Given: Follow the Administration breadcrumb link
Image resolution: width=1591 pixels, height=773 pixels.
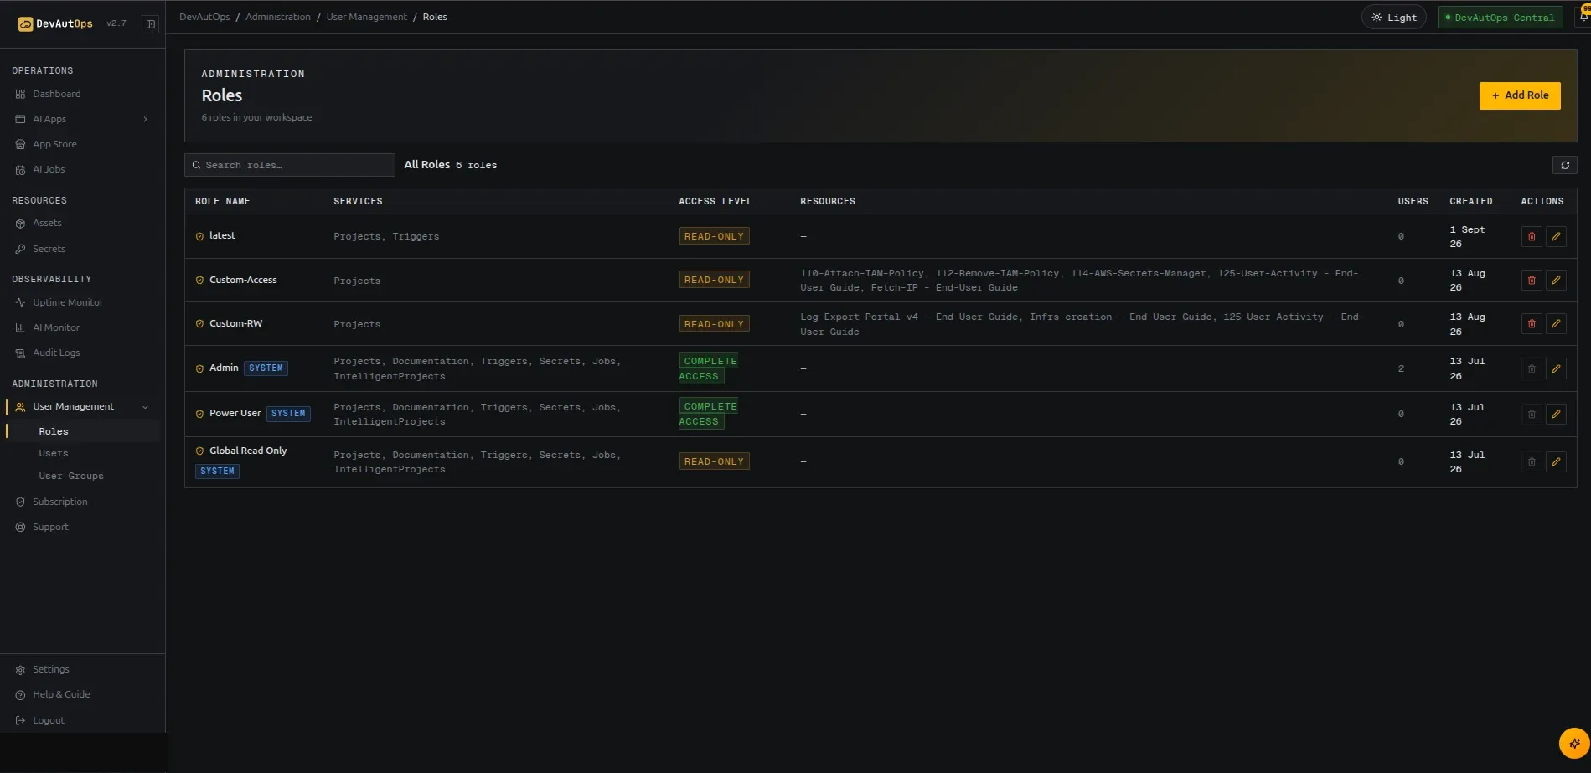Looking at the screenshot, I should pyautogui.click(x=278, y=17).
